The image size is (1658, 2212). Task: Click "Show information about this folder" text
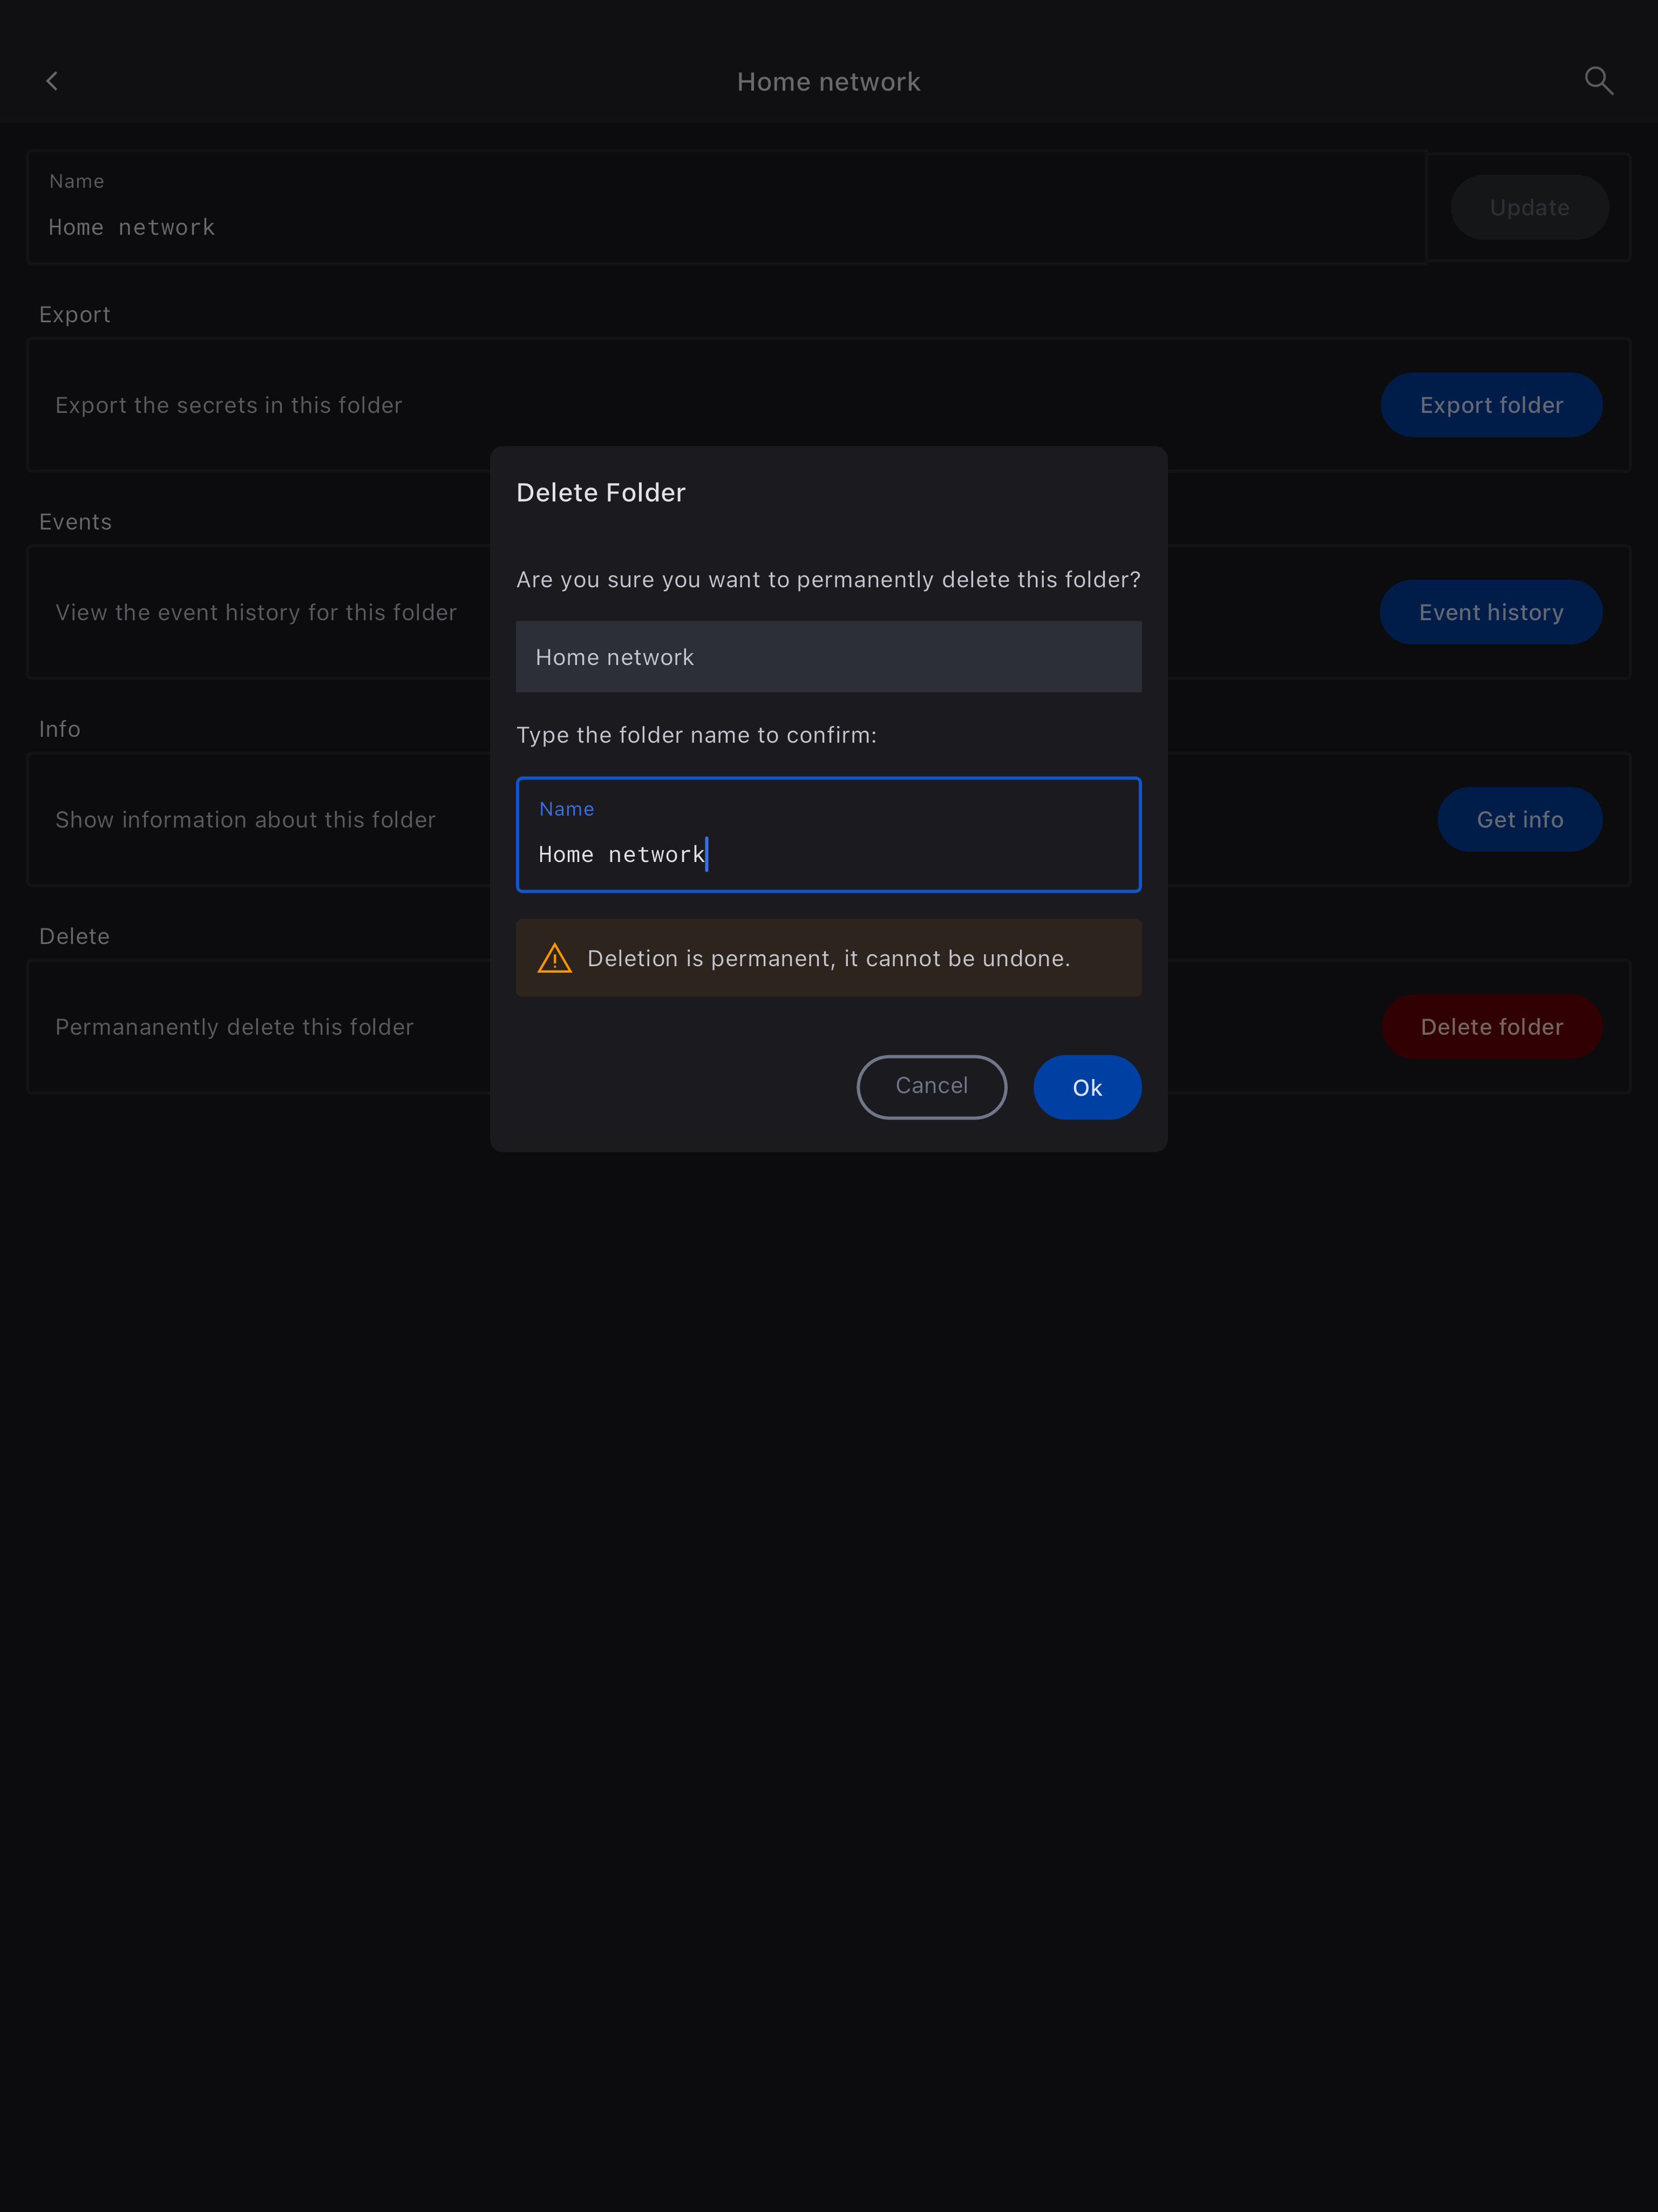246,820
